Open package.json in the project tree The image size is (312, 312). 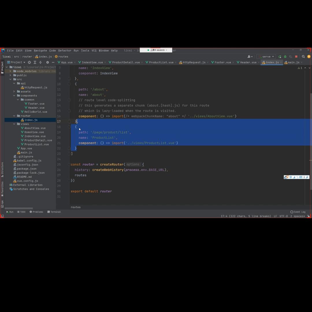27,169
